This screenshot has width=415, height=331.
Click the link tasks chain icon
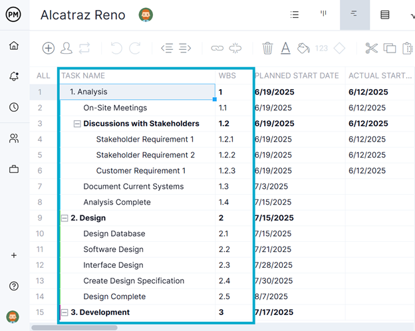point(217,48)
